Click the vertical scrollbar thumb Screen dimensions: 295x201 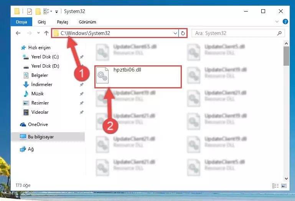pos(286,56)
